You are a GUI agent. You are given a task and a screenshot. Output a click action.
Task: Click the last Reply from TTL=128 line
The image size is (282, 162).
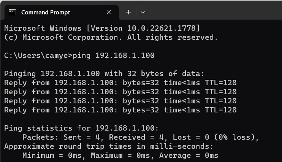point(120,110)
